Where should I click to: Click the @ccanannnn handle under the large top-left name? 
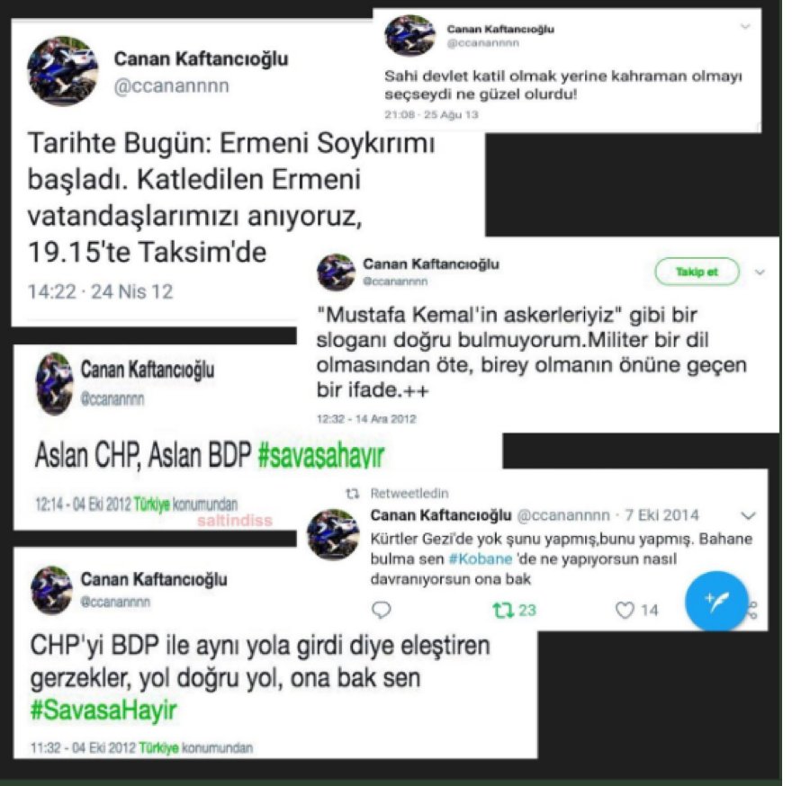171,86
